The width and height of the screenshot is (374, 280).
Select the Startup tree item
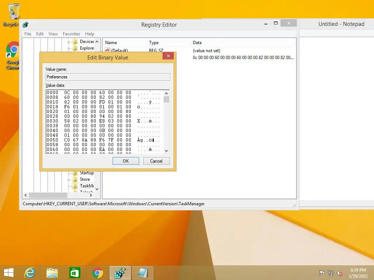pos(87,173)
